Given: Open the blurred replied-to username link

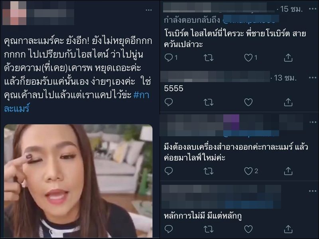Looking at the screenshot, I should click(x=251, y=19).
